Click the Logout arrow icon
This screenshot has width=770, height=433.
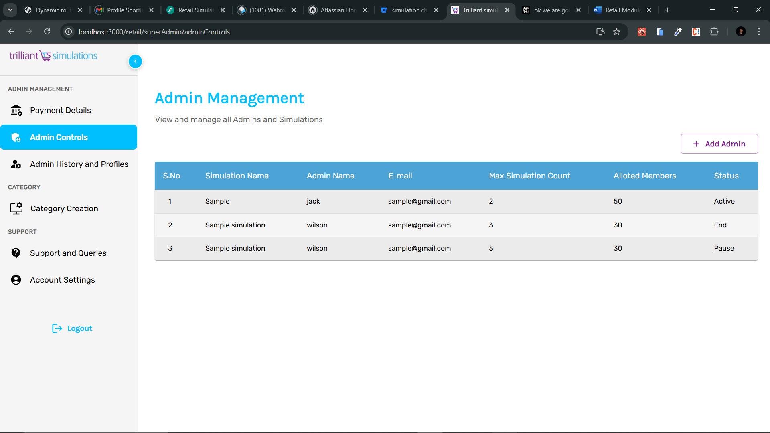click(57, 328)
